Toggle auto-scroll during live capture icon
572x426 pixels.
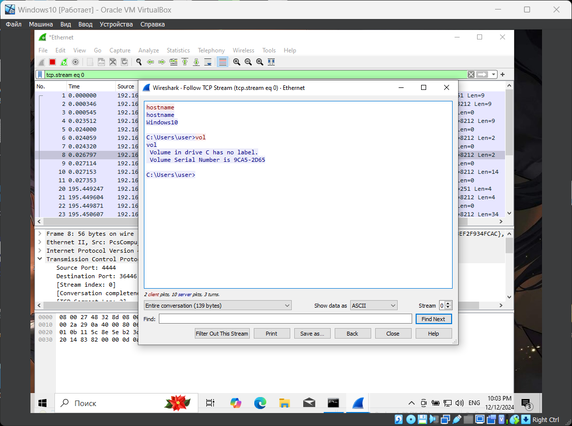tap(208, 62)
